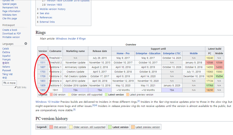Select the PC version history heading

[52, 119]
